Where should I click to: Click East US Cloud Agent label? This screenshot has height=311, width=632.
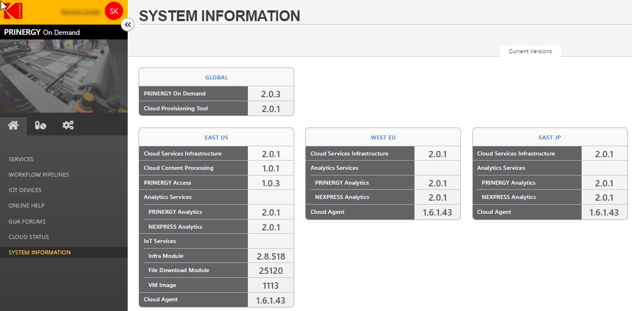[160, 300]
